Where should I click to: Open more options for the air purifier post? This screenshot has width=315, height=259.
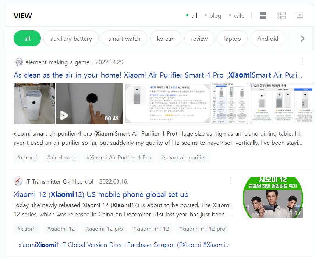(x=302, y=62)
